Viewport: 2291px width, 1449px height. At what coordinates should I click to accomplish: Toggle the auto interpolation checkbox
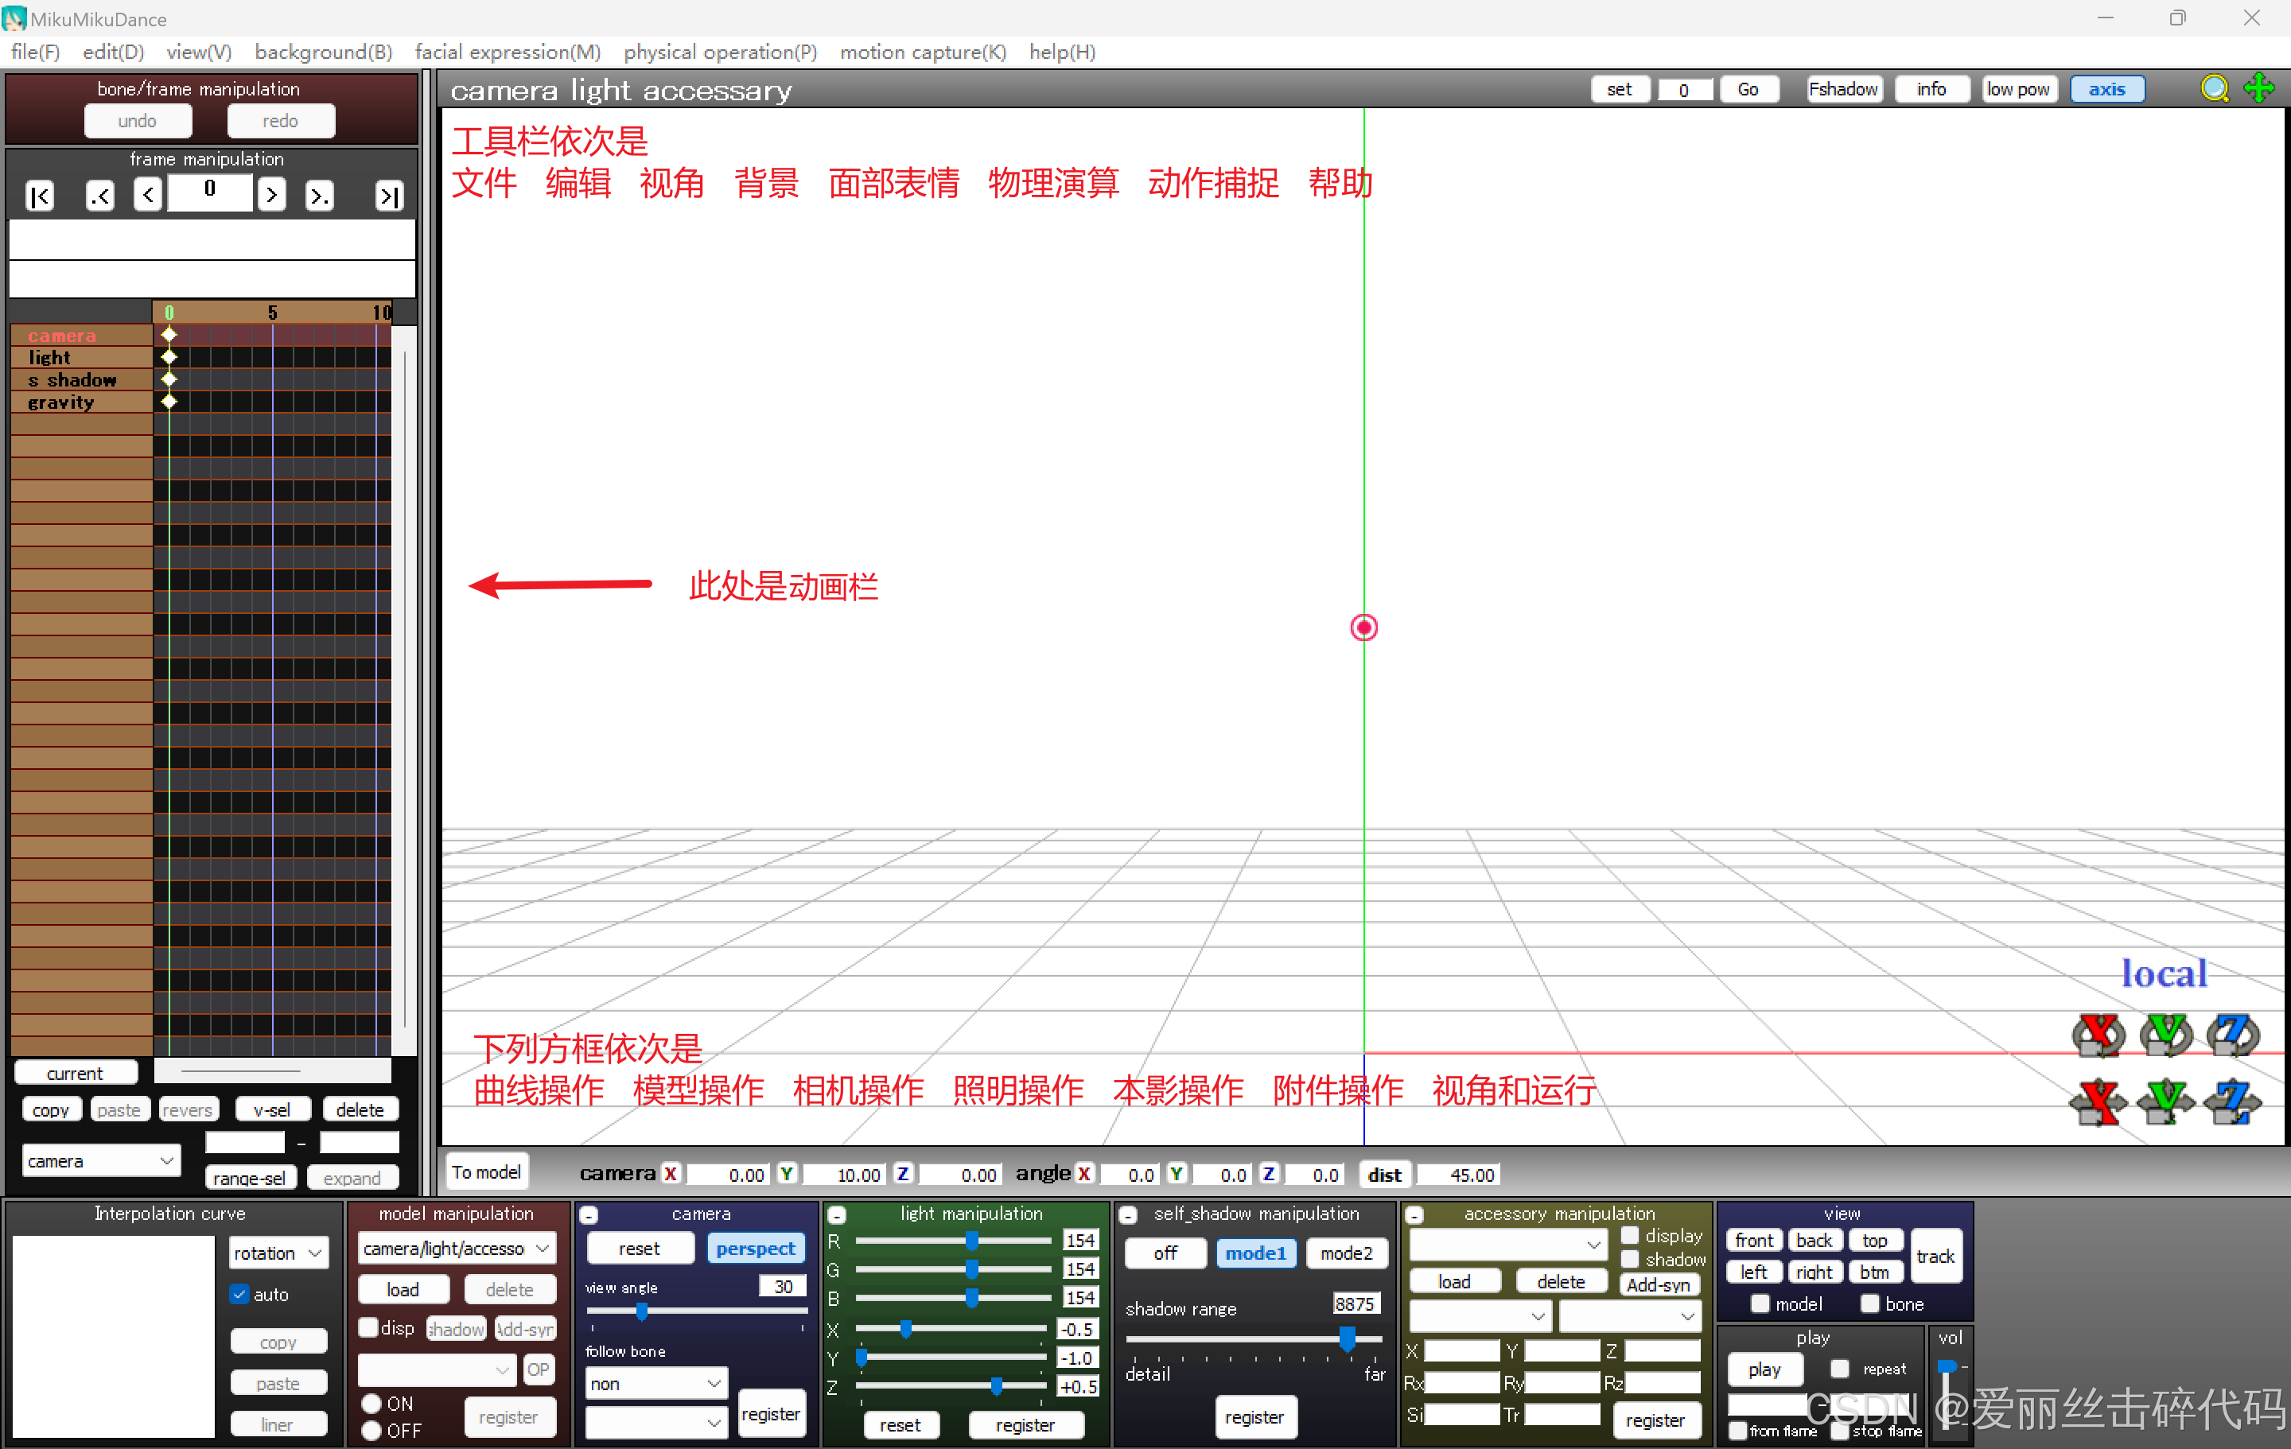pos(239,1295)
